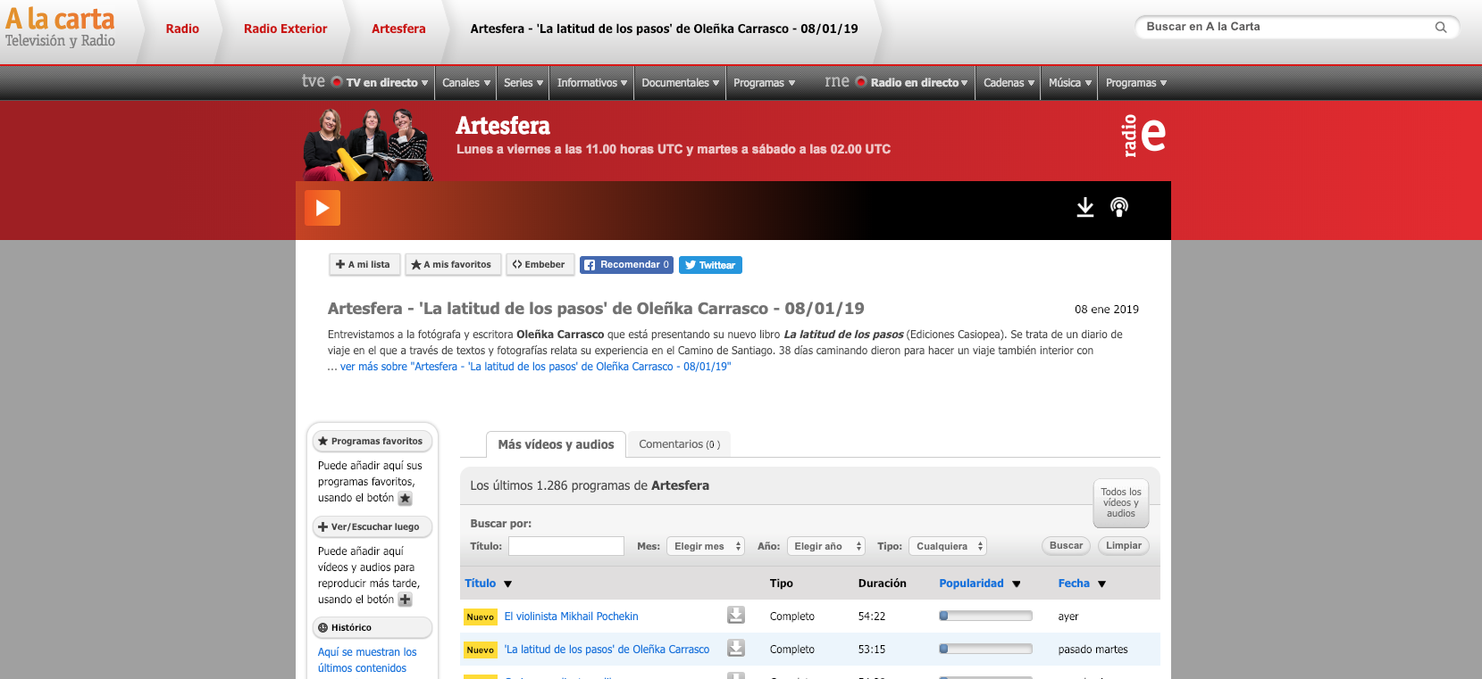Image resolution: width=1482 pixels, height=679 pixels.
Task: Expand the Informativos menu
Action: tap(592, 83)
